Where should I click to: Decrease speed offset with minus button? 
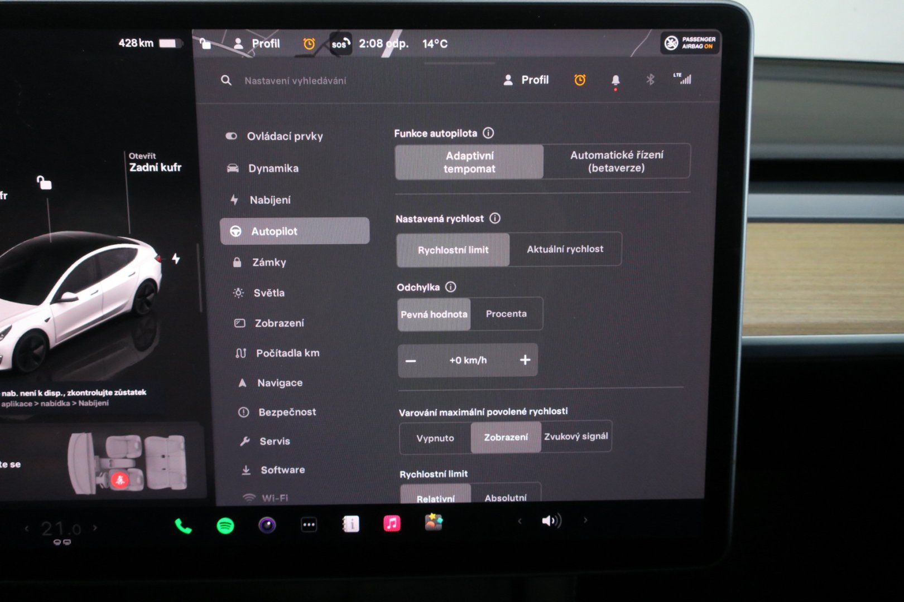(411, 361)
